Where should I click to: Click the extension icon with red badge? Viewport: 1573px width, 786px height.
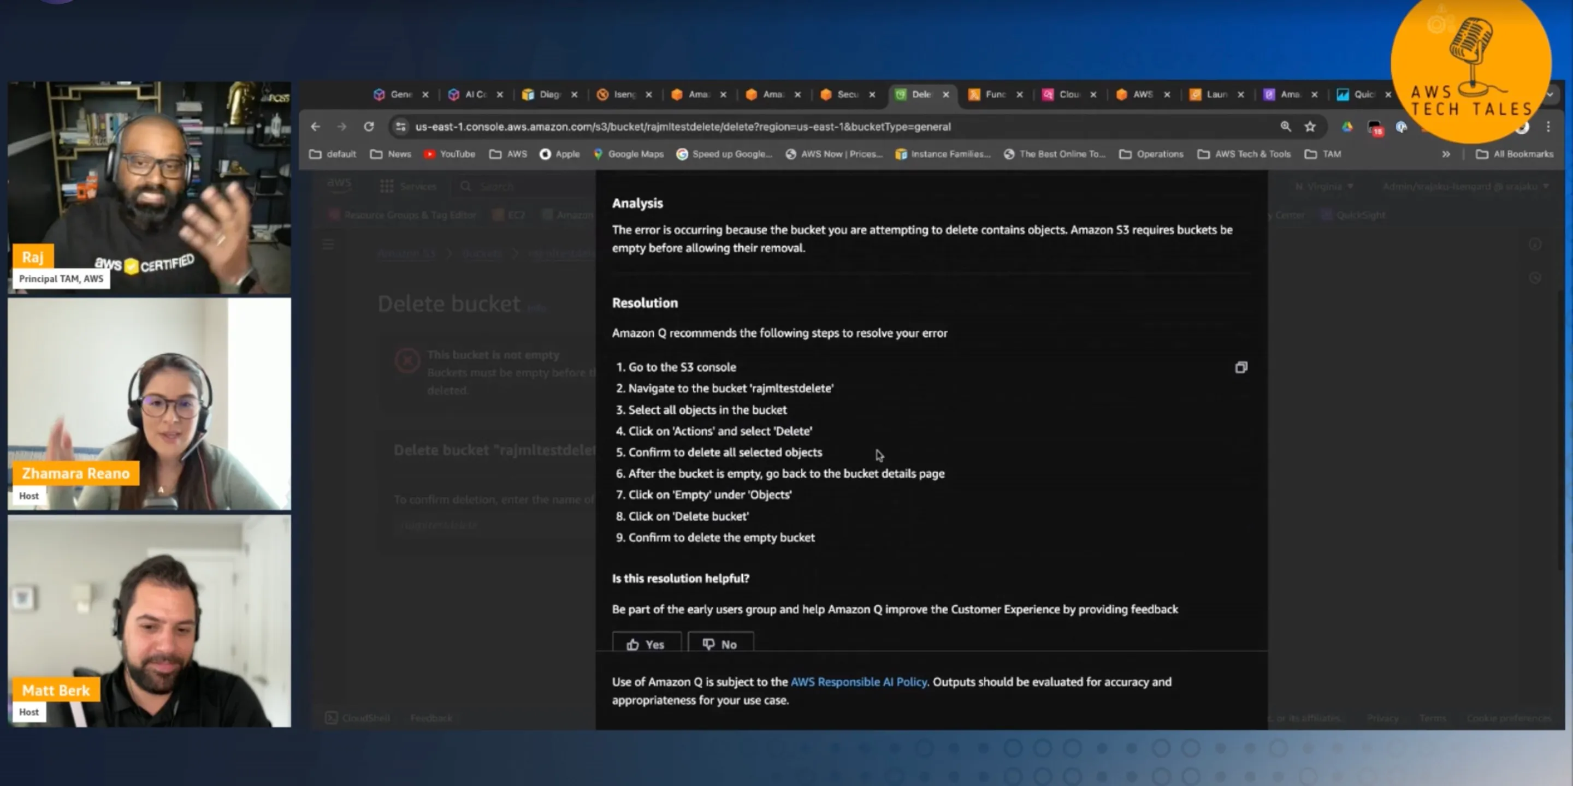tap(1375, 128)
